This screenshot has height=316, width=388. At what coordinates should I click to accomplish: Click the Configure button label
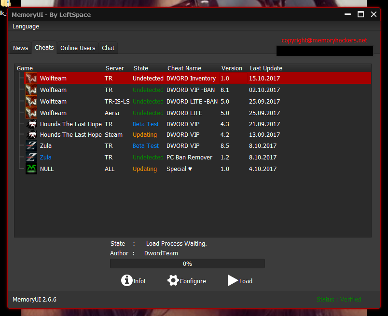[x=193, y=281]
